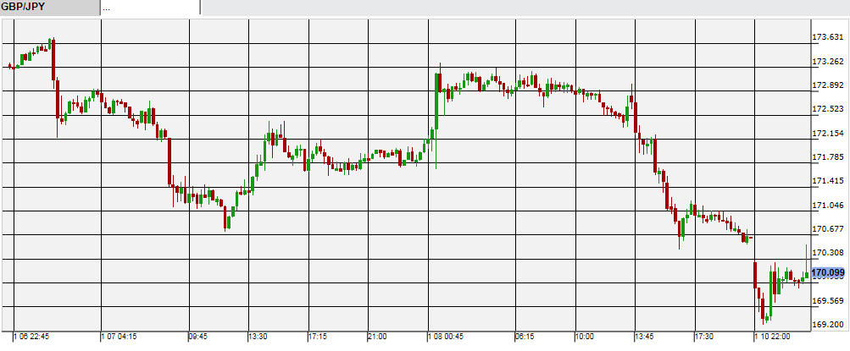Select the 06:15 time axis marker
850x351 pixels.
(x=525, y=337)
